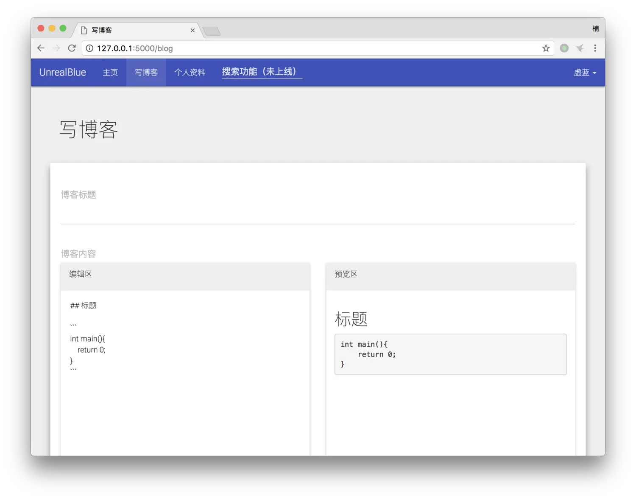Maximize the window with the green button

[63, 28]
